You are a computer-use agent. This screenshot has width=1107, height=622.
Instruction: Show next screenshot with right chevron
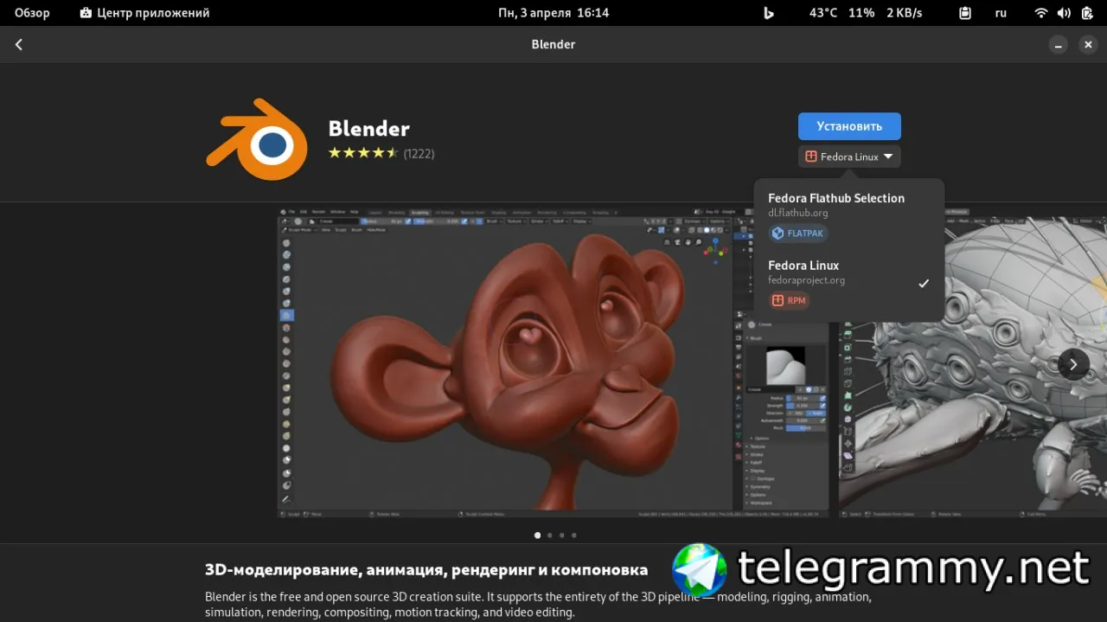coord(1073,364)
